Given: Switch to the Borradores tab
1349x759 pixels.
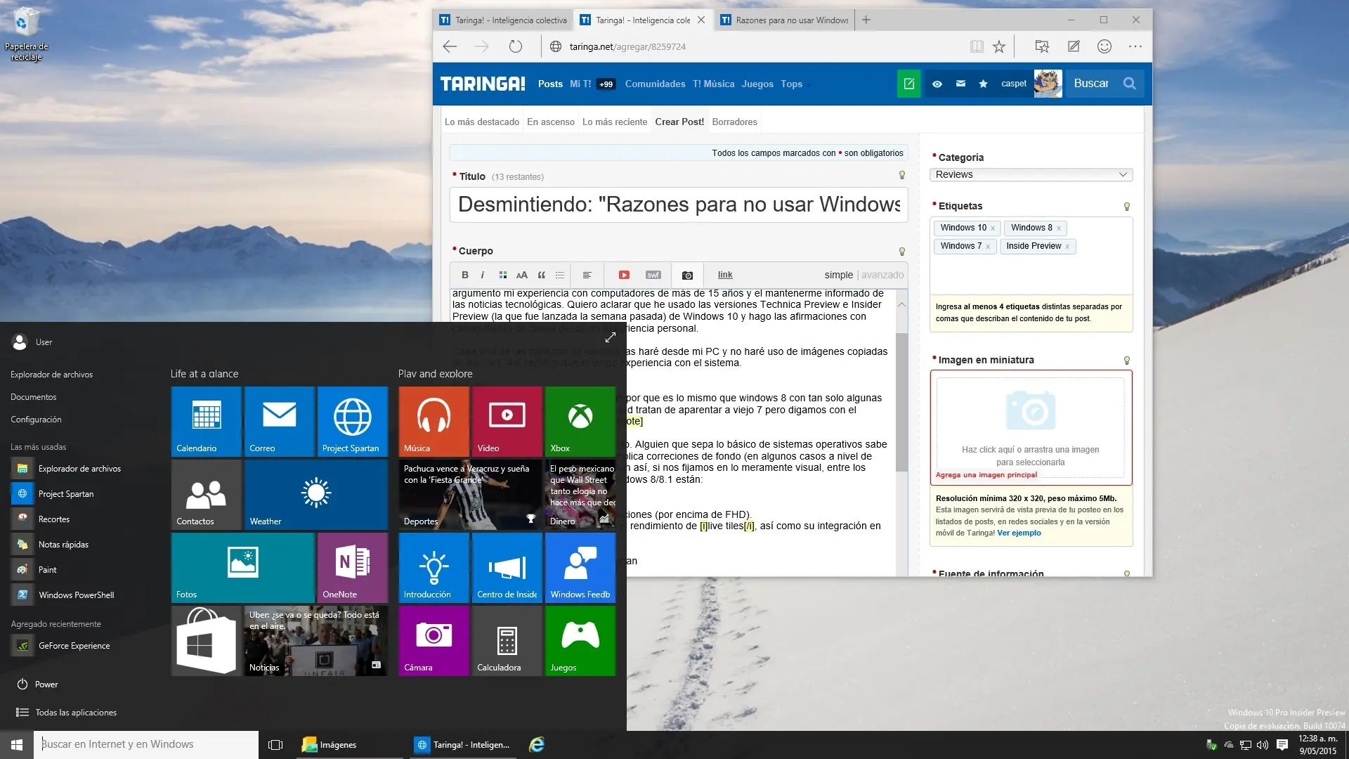Looking at the screenshot, I should [734, 122].
